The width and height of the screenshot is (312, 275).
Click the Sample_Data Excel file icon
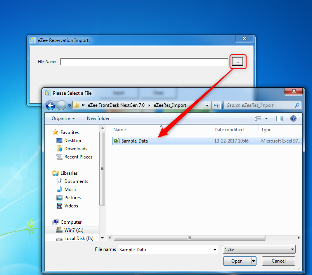pos(116,141)
